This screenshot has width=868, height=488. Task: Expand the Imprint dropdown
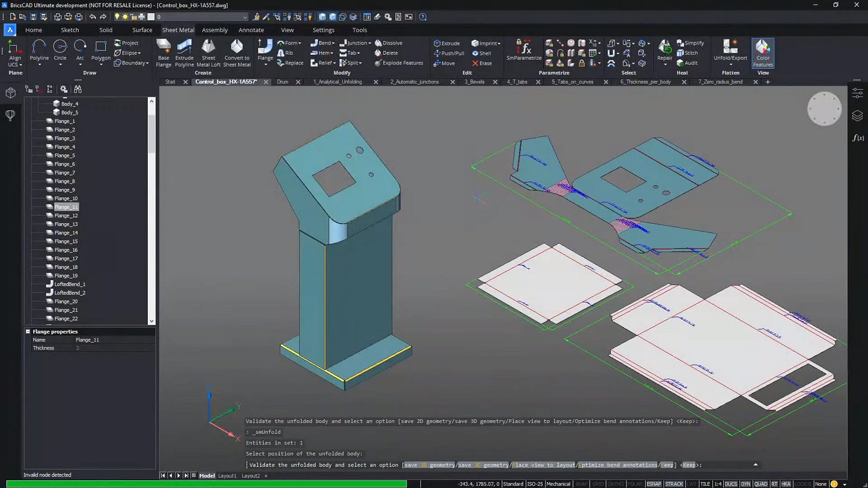[x=486, y=43]
